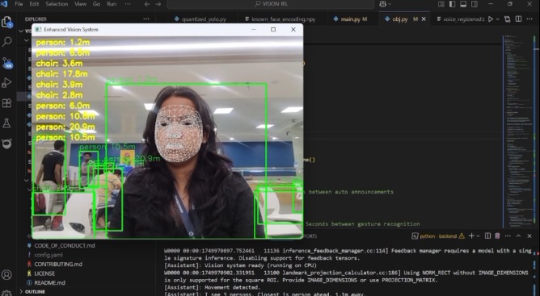
Task: Open the Extensions view
Action: [x=7, y=103]
